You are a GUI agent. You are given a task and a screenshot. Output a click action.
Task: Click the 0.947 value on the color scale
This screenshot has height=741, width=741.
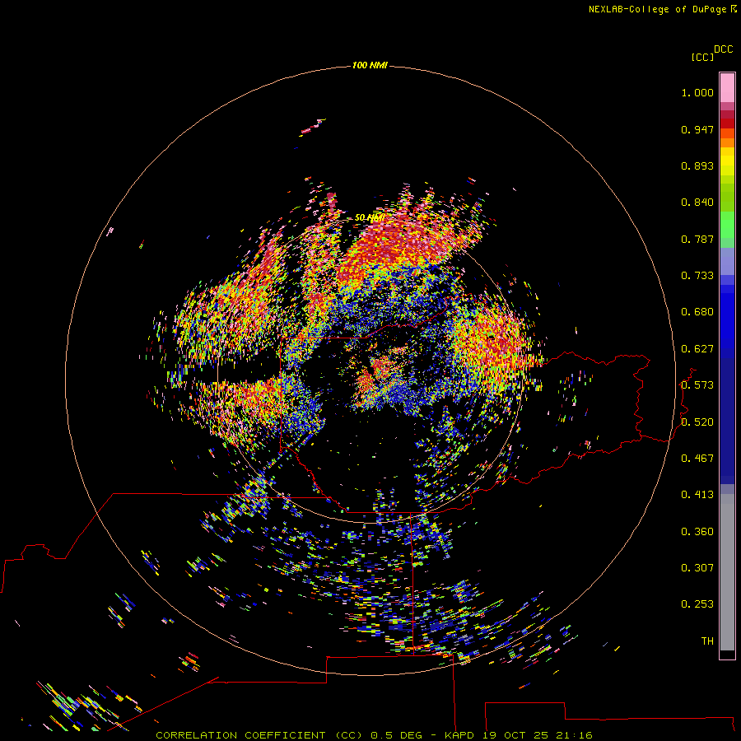point(697,129)
